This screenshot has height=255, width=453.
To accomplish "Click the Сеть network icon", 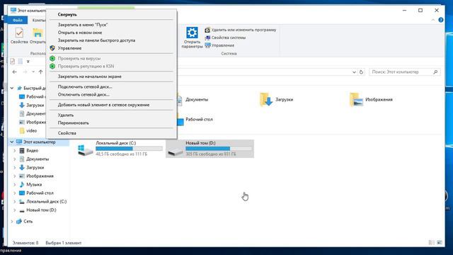I will tap(19, 222).
